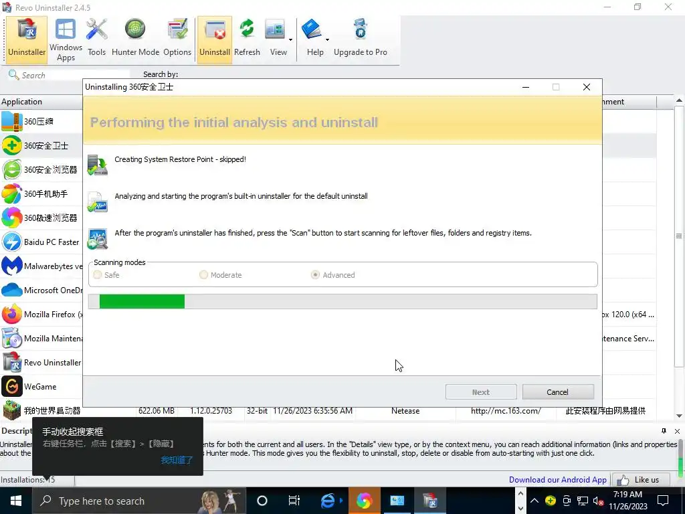
Task: Select 360安全卫士 green plus icon
Action: click(12, 145)
